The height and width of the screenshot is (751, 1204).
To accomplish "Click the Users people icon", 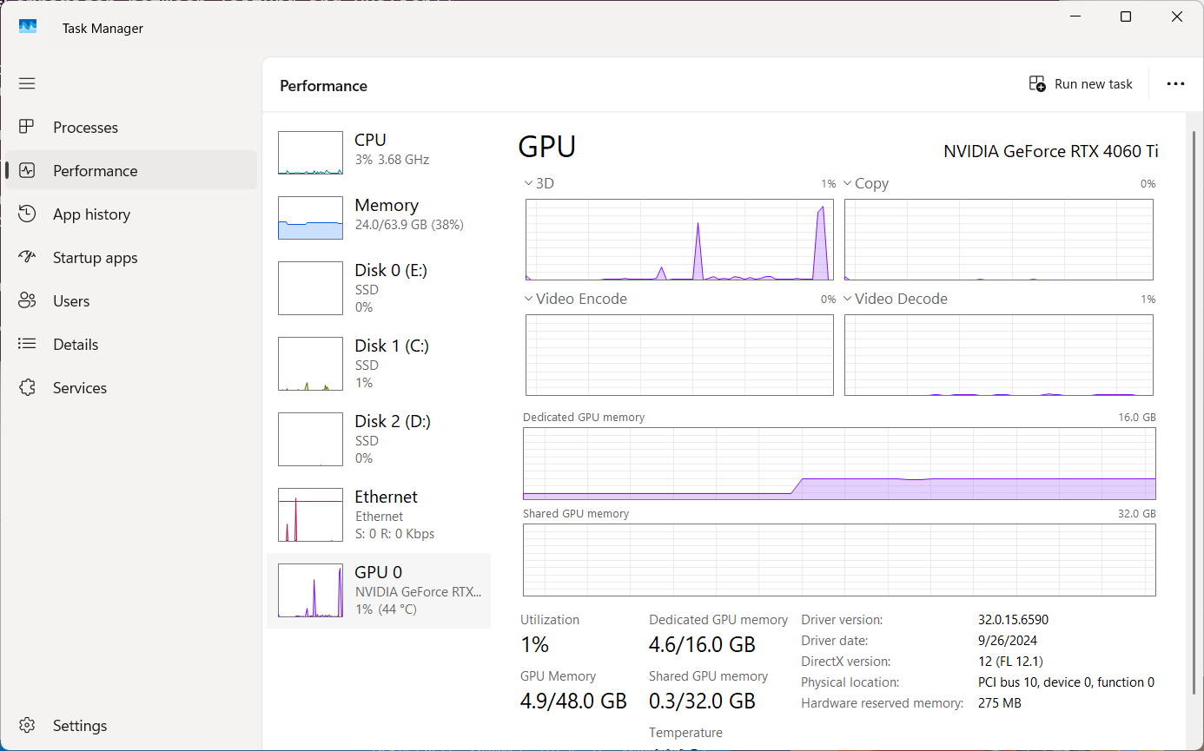I will tap(27, 300).
